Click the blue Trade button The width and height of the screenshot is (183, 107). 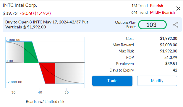tap(112, 81)
